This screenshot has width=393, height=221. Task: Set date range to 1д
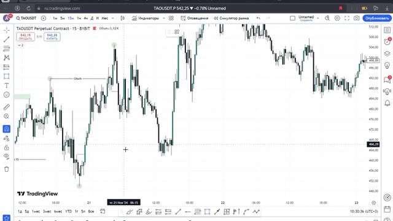pos(20,211)
